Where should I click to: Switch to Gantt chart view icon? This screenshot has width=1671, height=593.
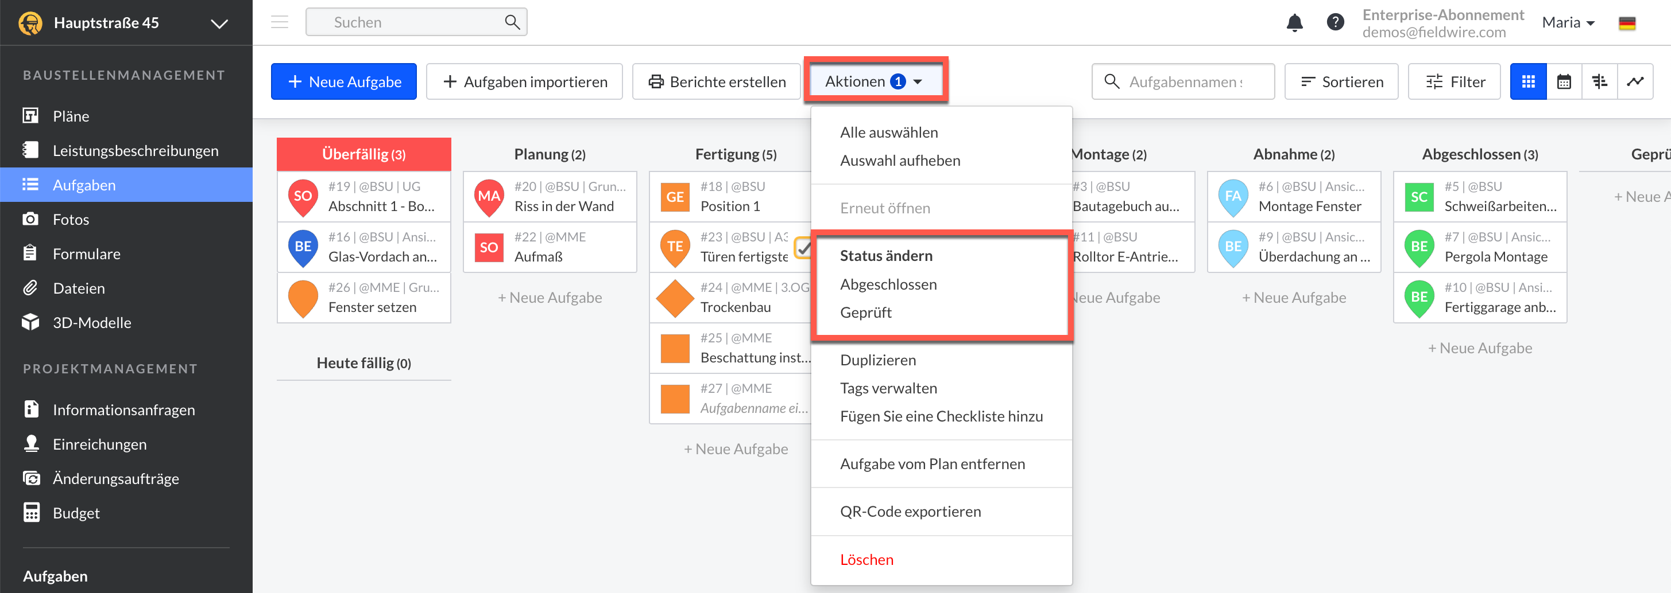(x=1600, y=81)
